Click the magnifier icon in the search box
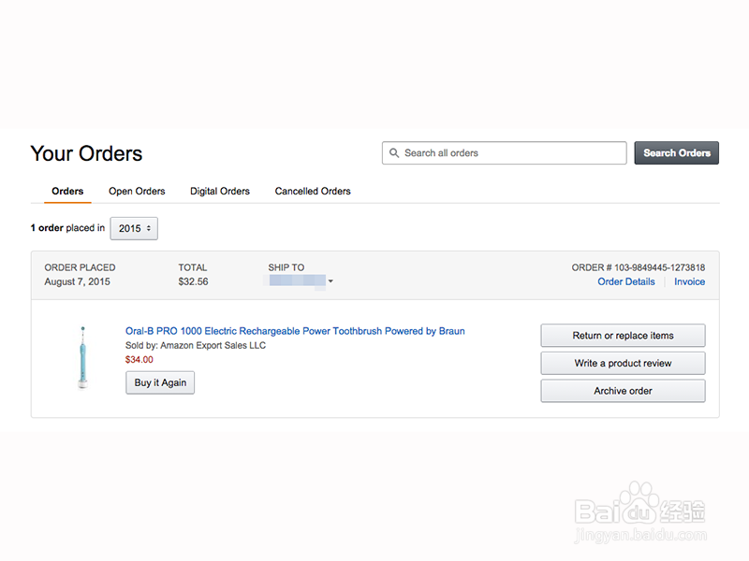749x561 pixels. 394,153
